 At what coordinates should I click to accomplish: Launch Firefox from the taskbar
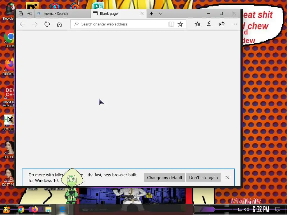(x=34, y=209)
